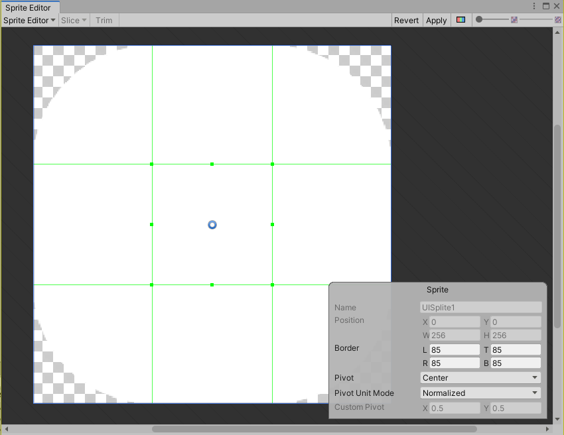Click the Position W field showing 256
The height and width of the screenshot is (435, 564).
pyautogui.click(x=455, y=336)
